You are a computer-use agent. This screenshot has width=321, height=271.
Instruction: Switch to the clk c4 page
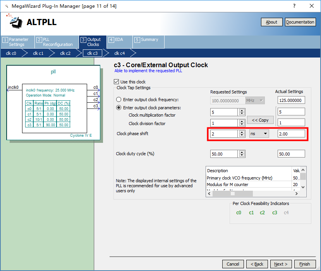[x=119, y=53]
